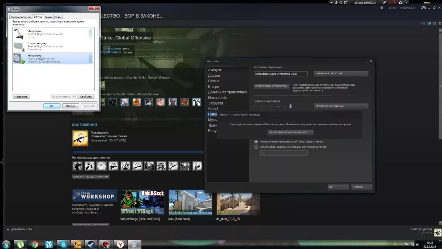Click Отмена in Steam settings window
The width and height of the screenshot is (442, 249).
pos(362,187)
